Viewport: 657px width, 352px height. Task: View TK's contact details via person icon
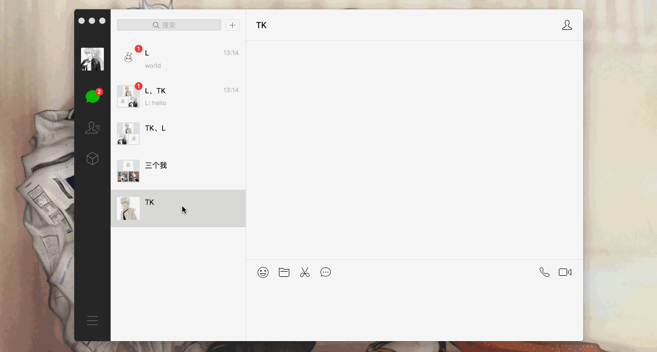point(567,24)
